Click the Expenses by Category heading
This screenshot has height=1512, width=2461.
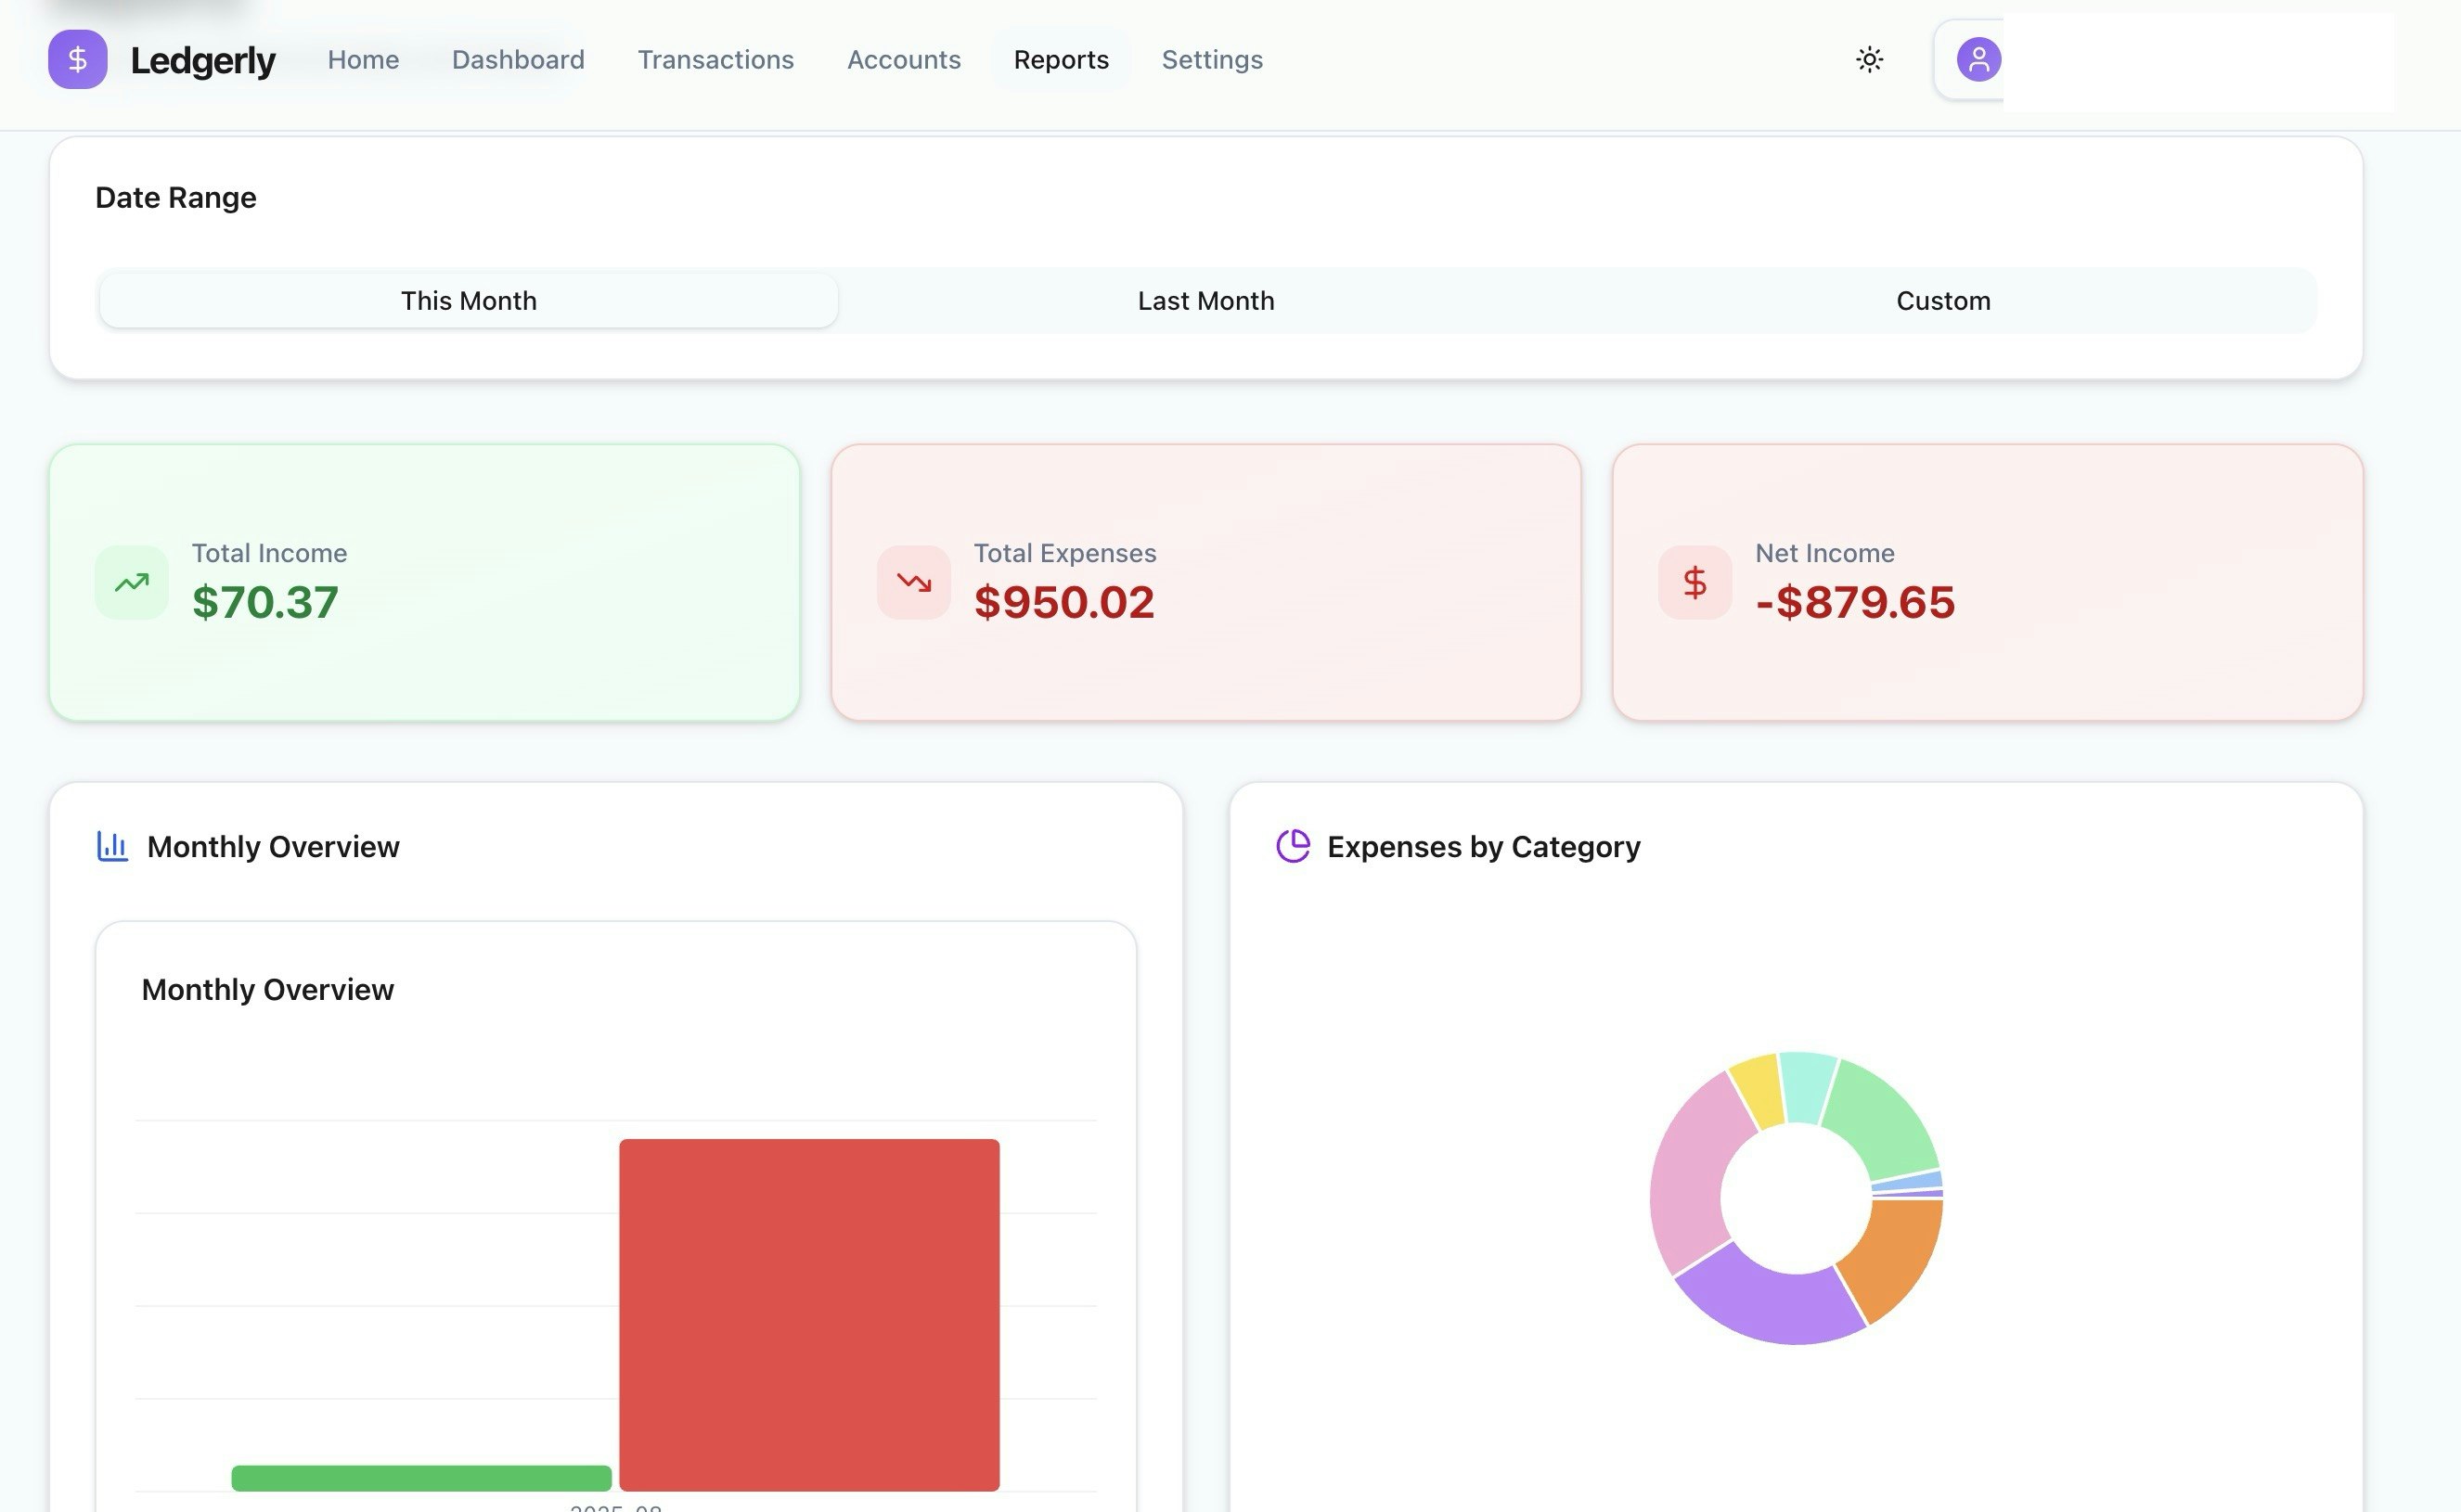point(1484,847)
